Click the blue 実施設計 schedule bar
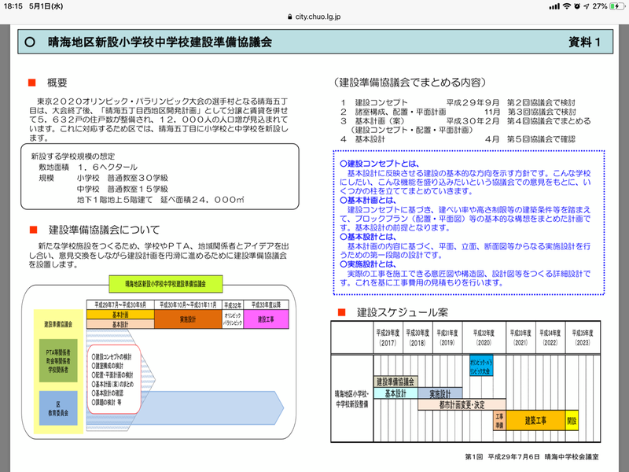Screen dimensions: 629x472 click(440, 393)
